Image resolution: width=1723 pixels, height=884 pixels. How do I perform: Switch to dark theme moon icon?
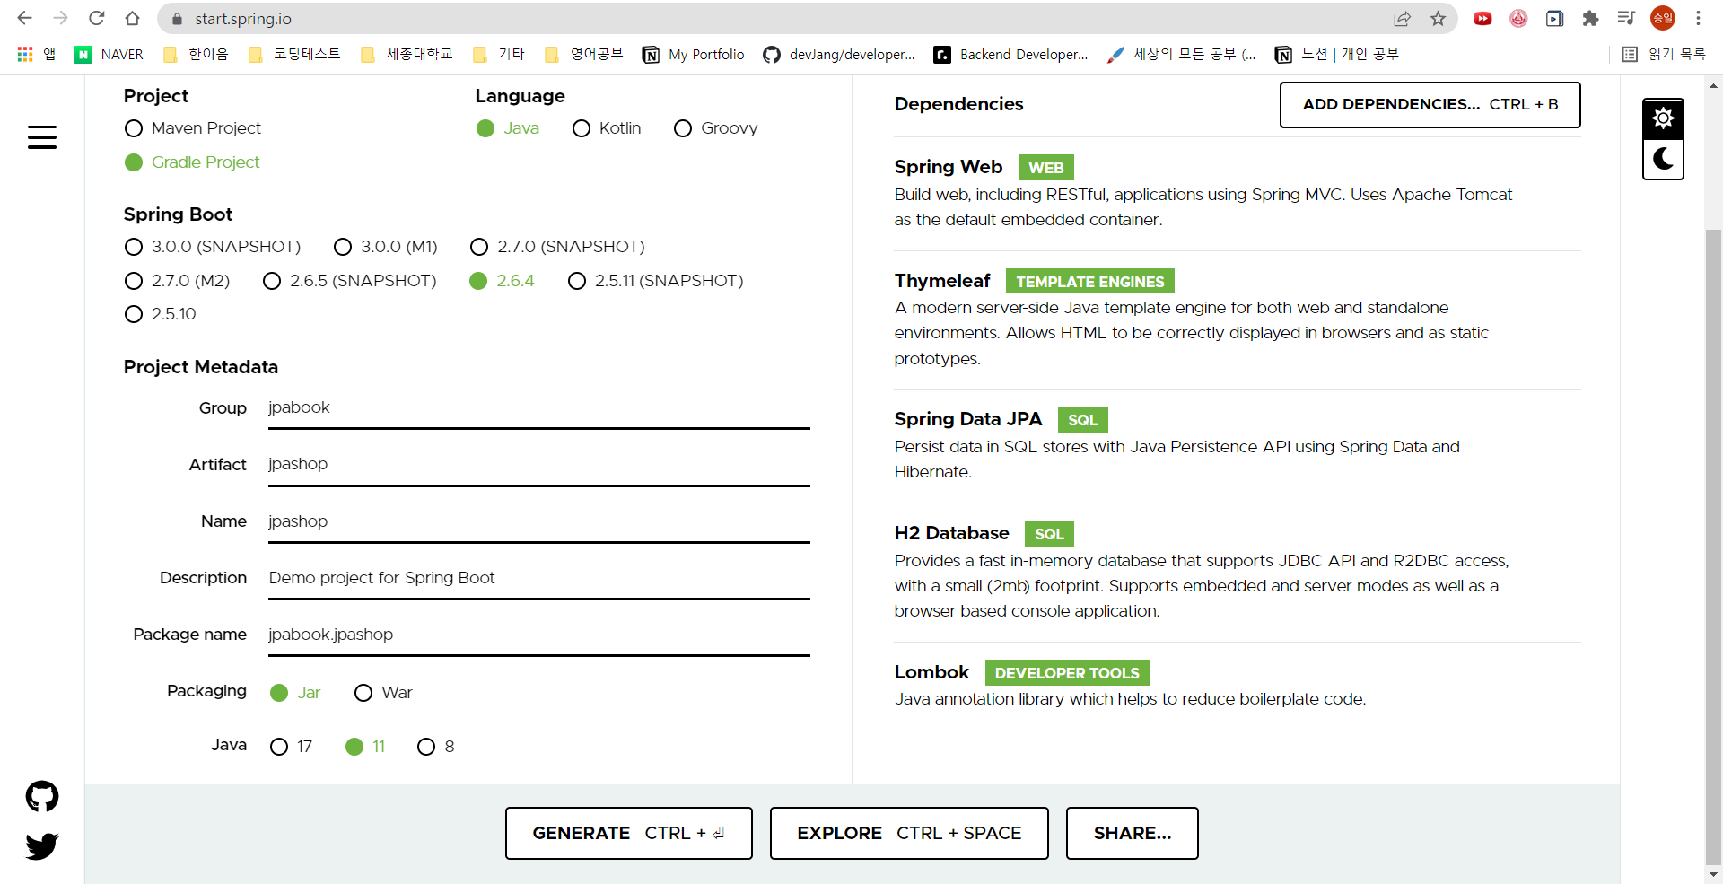(1663, 159)
